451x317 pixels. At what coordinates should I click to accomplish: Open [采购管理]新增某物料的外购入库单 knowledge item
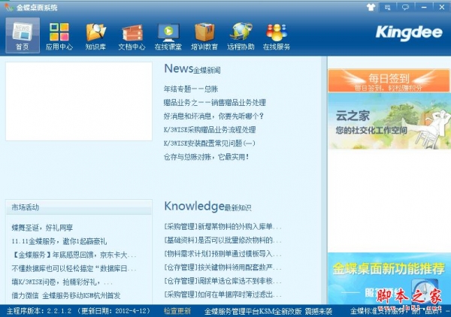pyautogui.click(x=222, y=226)
